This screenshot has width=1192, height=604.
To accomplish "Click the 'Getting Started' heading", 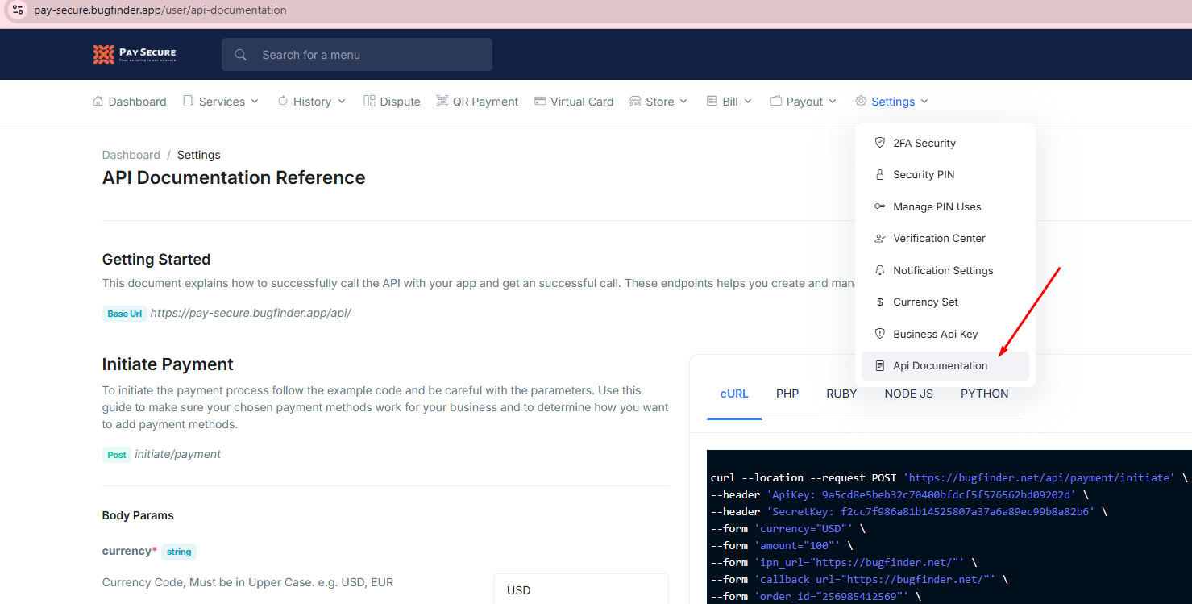I will coord(156,260).
